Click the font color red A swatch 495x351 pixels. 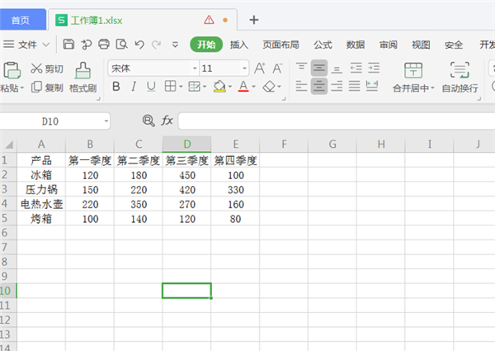243,86
